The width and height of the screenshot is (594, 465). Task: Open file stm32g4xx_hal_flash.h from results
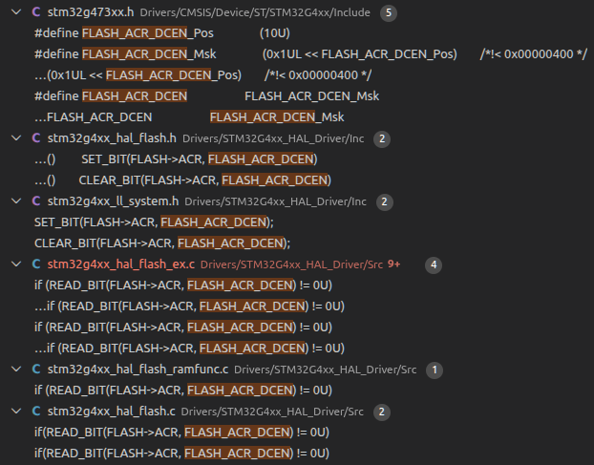(112, 138)
